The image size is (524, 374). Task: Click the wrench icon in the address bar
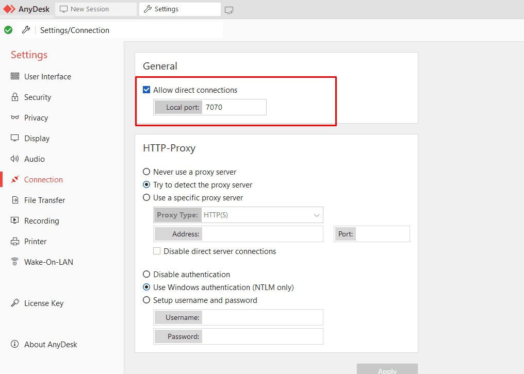tap(26, 30)
